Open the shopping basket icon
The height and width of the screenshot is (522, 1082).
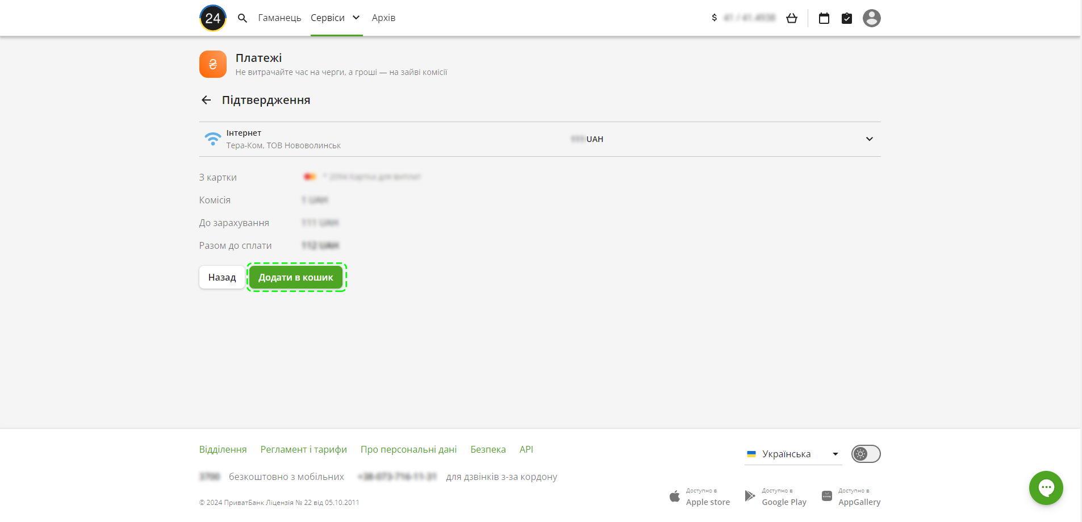(792, 18)
